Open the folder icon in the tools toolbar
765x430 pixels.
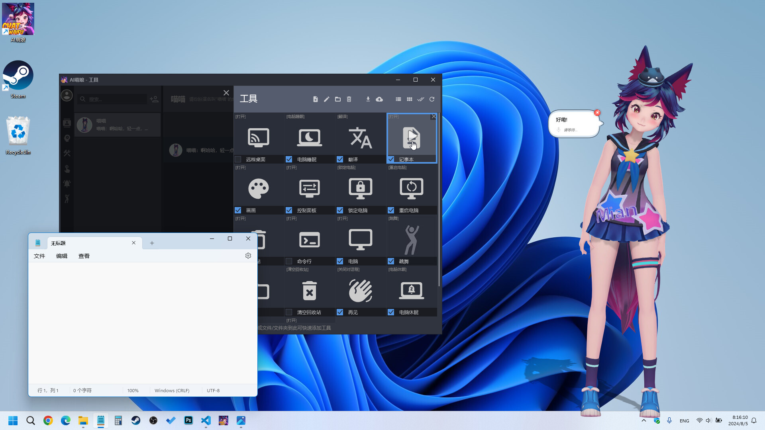pyautogui.click(x=337, y=99)
